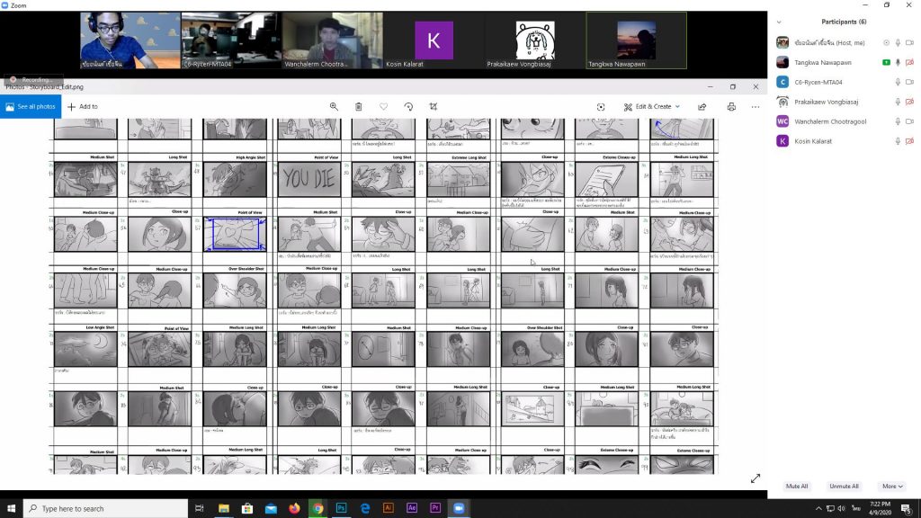Image resolution: width=921 pixels, height=518 pixels.
Task: Toggle Tangkwa Nawapawn's microphone
Action: pyautogui.click(x=898, y=62)
